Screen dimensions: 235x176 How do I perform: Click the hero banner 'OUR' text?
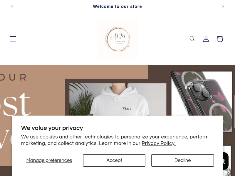point(13,77)
